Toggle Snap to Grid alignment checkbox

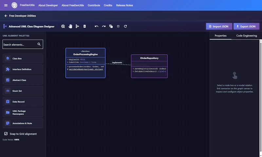pos(6,134)
